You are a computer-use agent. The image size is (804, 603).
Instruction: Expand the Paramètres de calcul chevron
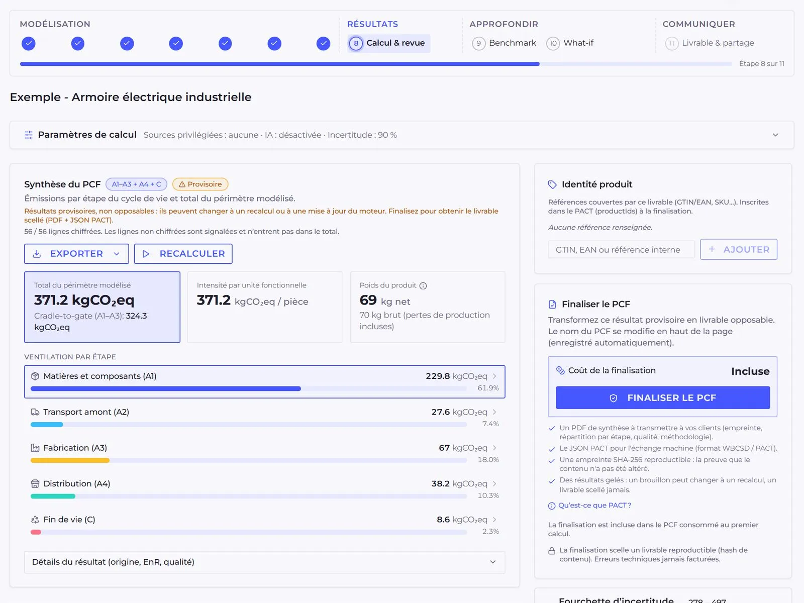coord(775,135)
